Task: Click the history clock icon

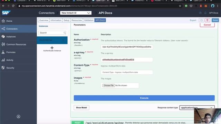Action: coord(202,20)
